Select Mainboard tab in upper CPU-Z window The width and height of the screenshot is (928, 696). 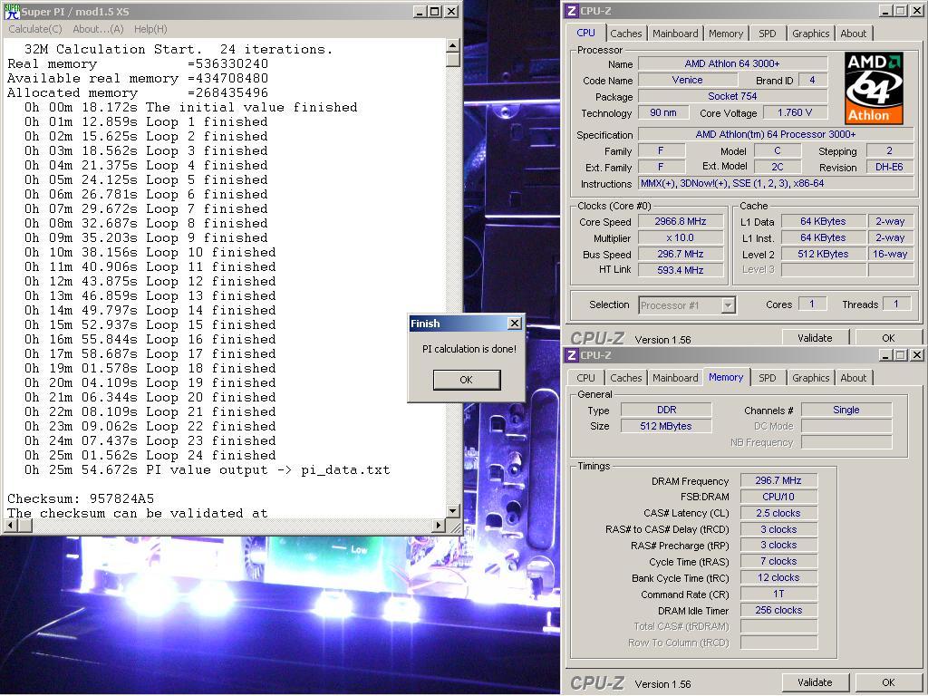tap(675, 34)
